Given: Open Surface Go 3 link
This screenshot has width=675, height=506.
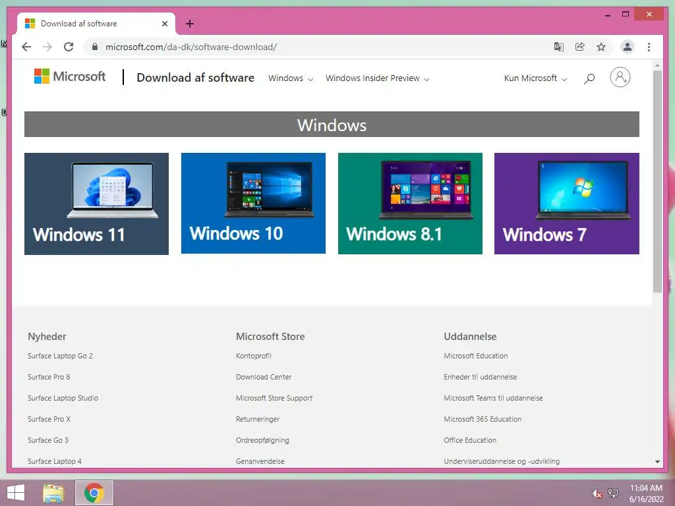Looking at the screenshot, I should tap(47, 440).
